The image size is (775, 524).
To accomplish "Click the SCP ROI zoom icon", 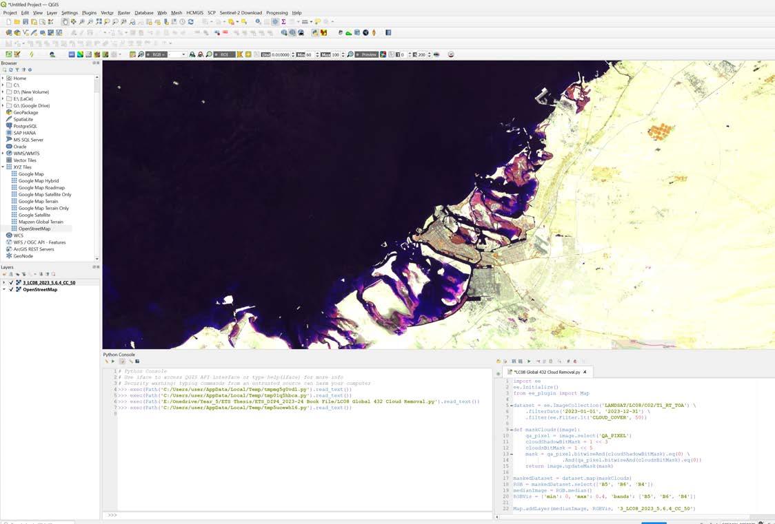I will (209, 54).
